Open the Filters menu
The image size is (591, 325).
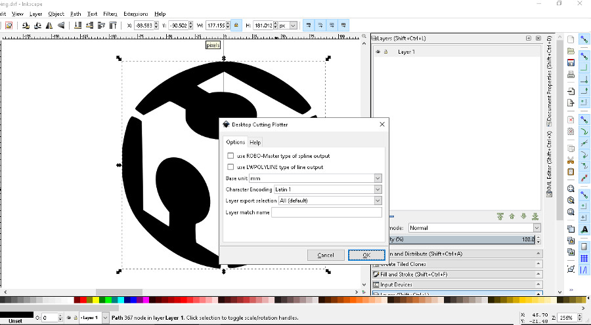coord(110,14)
